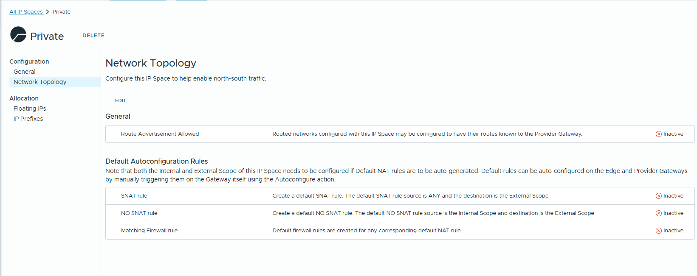The height and width of the screenshot is (276, 697).
Task: Click the Configuration sidebar heading
Action: (x=29, y=61)
